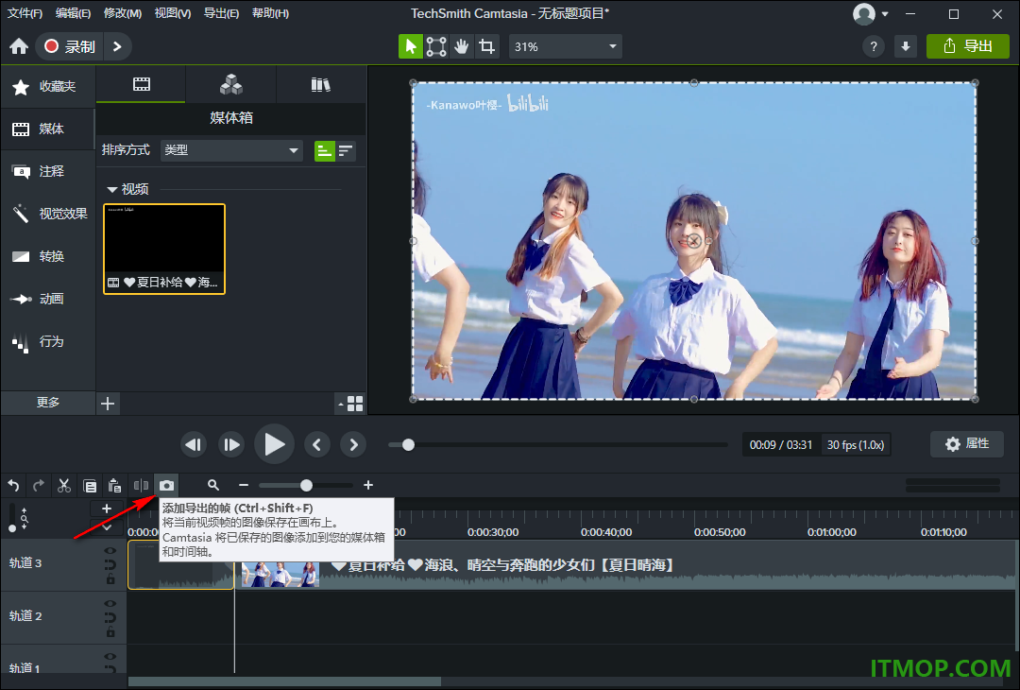Select descending sort order icon
Image resolution: width=1020 pixels, height=690 pixels.
[346, 151]
